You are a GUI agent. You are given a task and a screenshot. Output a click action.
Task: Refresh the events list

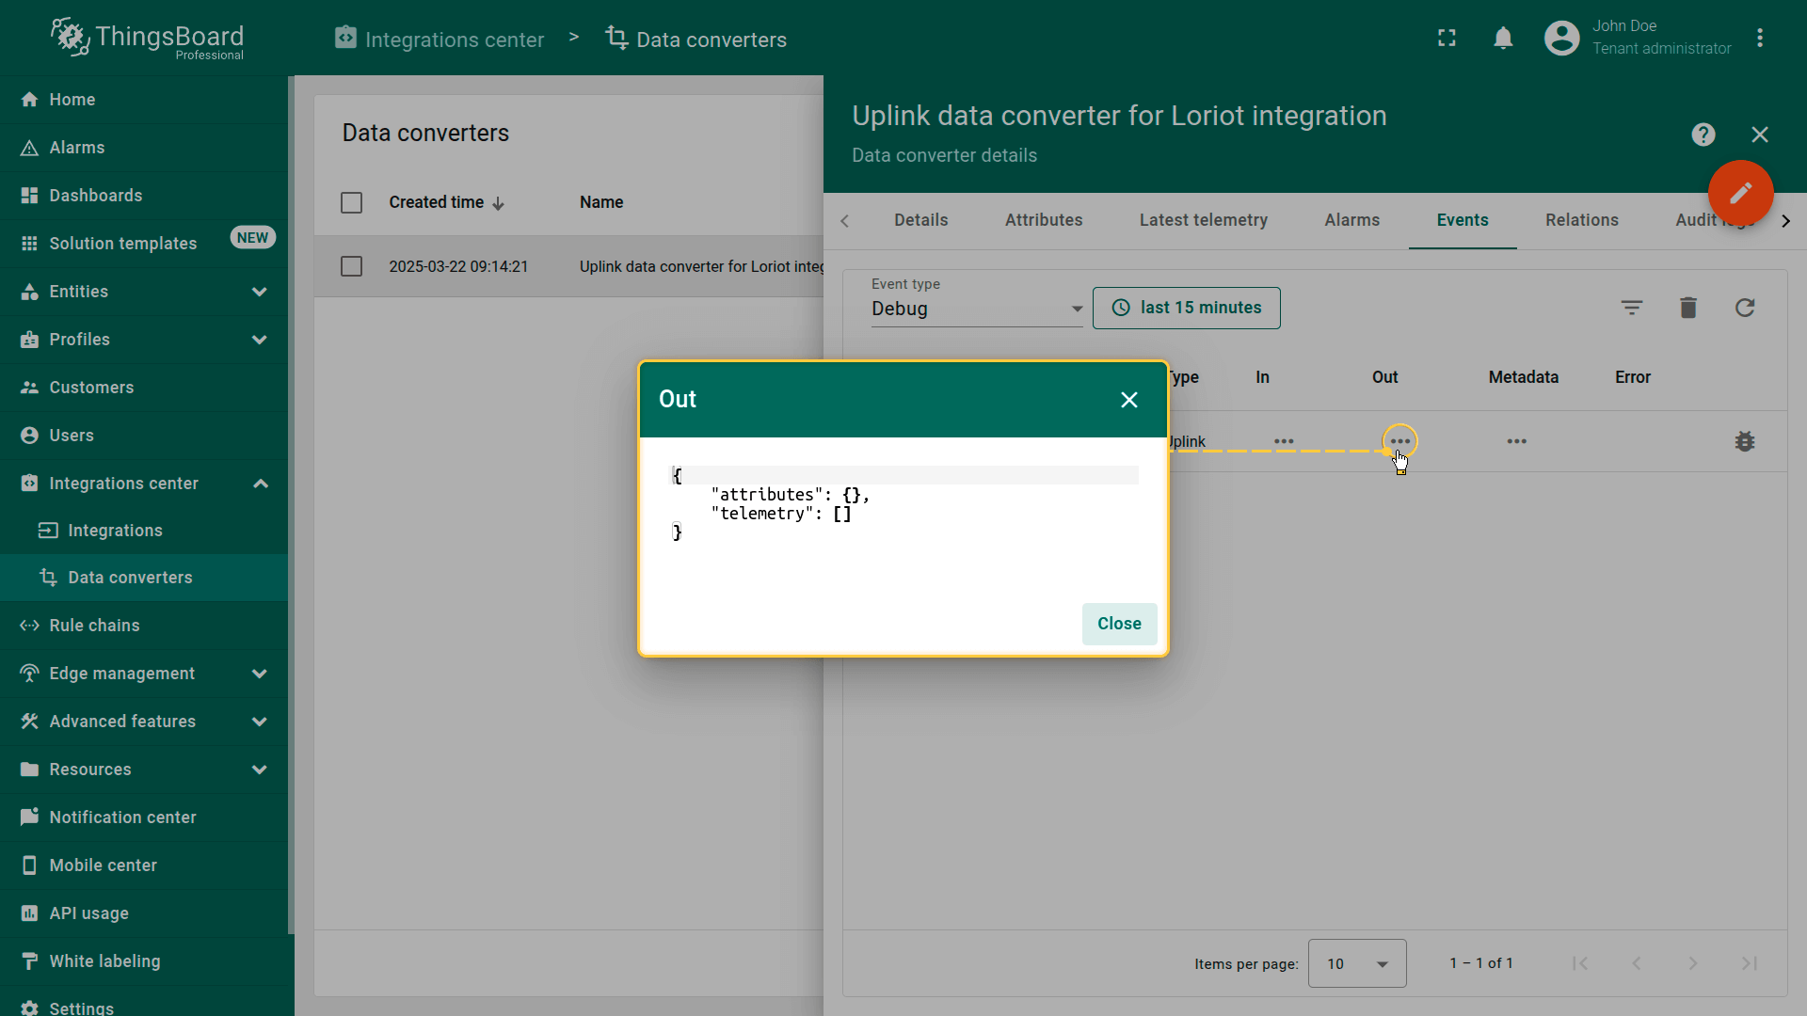(1744, 308)
